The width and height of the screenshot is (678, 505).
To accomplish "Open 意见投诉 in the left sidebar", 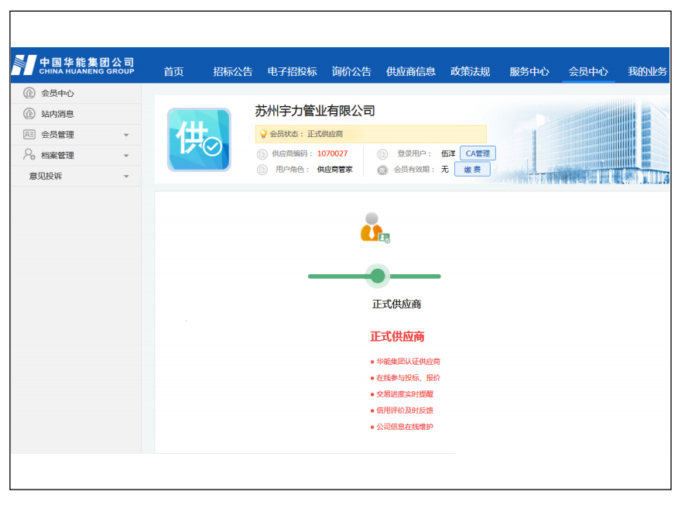I will tap(76, 176).
